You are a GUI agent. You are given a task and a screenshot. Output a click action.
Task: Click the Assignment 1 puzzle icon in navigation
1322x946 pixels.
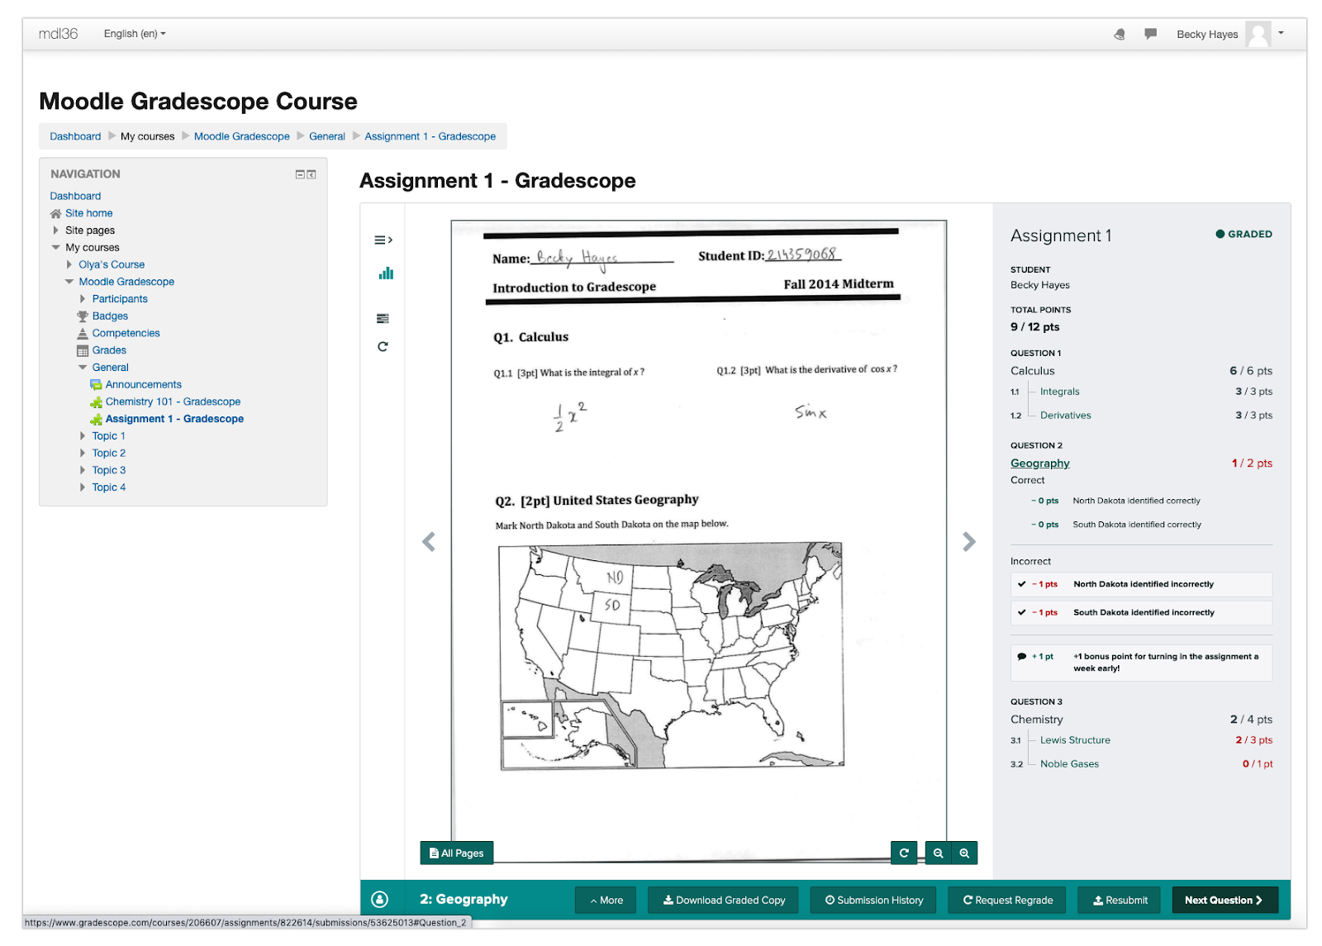point(96,419)
